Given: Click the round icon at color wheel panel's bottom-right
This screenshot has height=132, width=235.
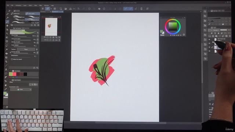Looking at the screenshot, I should pos(184,34).
